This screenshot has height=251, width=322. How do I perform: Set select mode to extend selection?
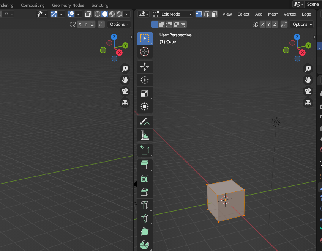pyautogui.click(x=162, y=24)
